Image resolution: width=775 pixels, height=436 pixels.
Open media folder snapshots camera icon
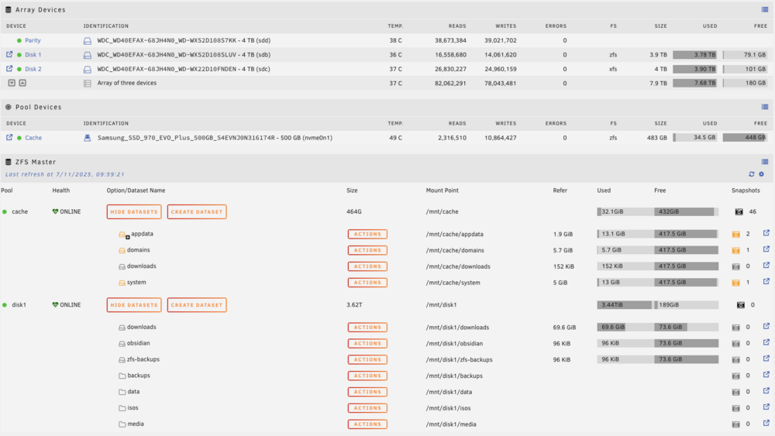(736, 424)
